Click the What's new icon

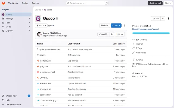3,96
